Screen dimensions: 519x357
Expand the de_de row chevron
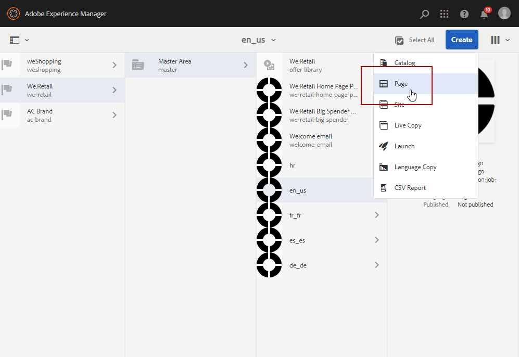point(377,265)
